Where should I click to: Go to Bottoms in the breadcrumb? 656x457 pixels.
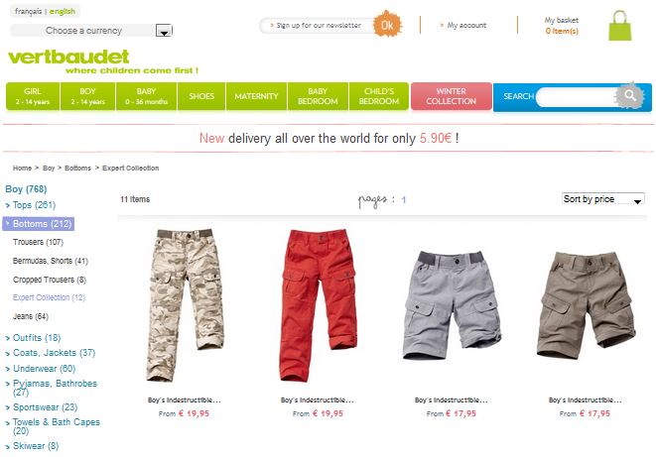click(77, 168)
